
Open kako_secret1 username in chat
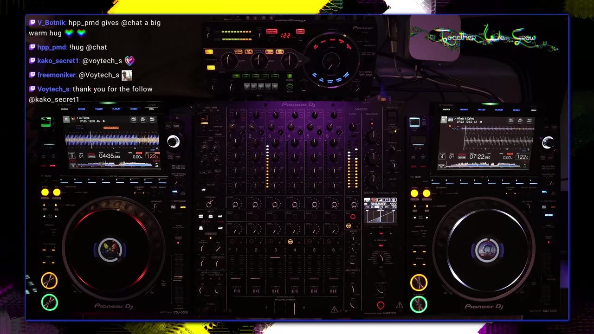tap(58, 61)
